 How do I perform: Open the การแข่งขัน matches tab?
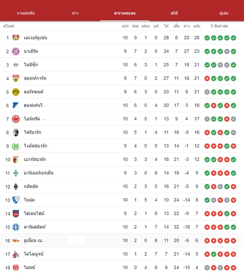pyautogui.click(x=26, y=13)
